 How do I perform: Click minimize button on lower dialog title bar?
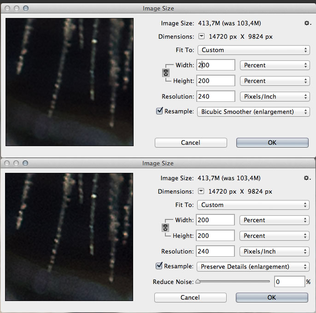click(x=16, y=163)
